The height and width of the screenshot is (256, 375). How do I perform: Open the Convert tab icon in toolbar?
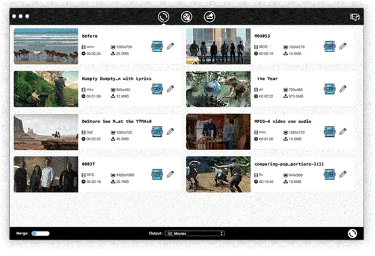pos(164,17)
